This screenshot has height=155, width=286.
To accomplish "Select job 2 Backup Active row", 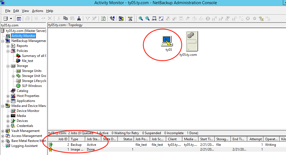I will pos(167,145).
